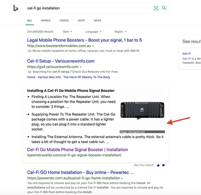Switch to the IMAGES tab
The image size is (201, 195).
click(x=45, y=20)
